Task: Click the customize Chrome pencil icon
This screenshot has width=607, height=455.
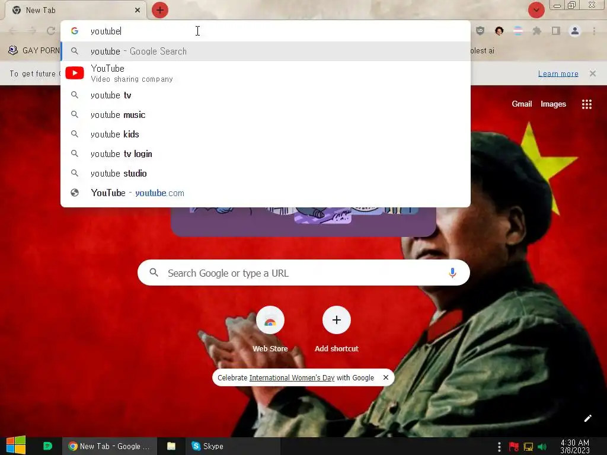Action: point(587,418)
